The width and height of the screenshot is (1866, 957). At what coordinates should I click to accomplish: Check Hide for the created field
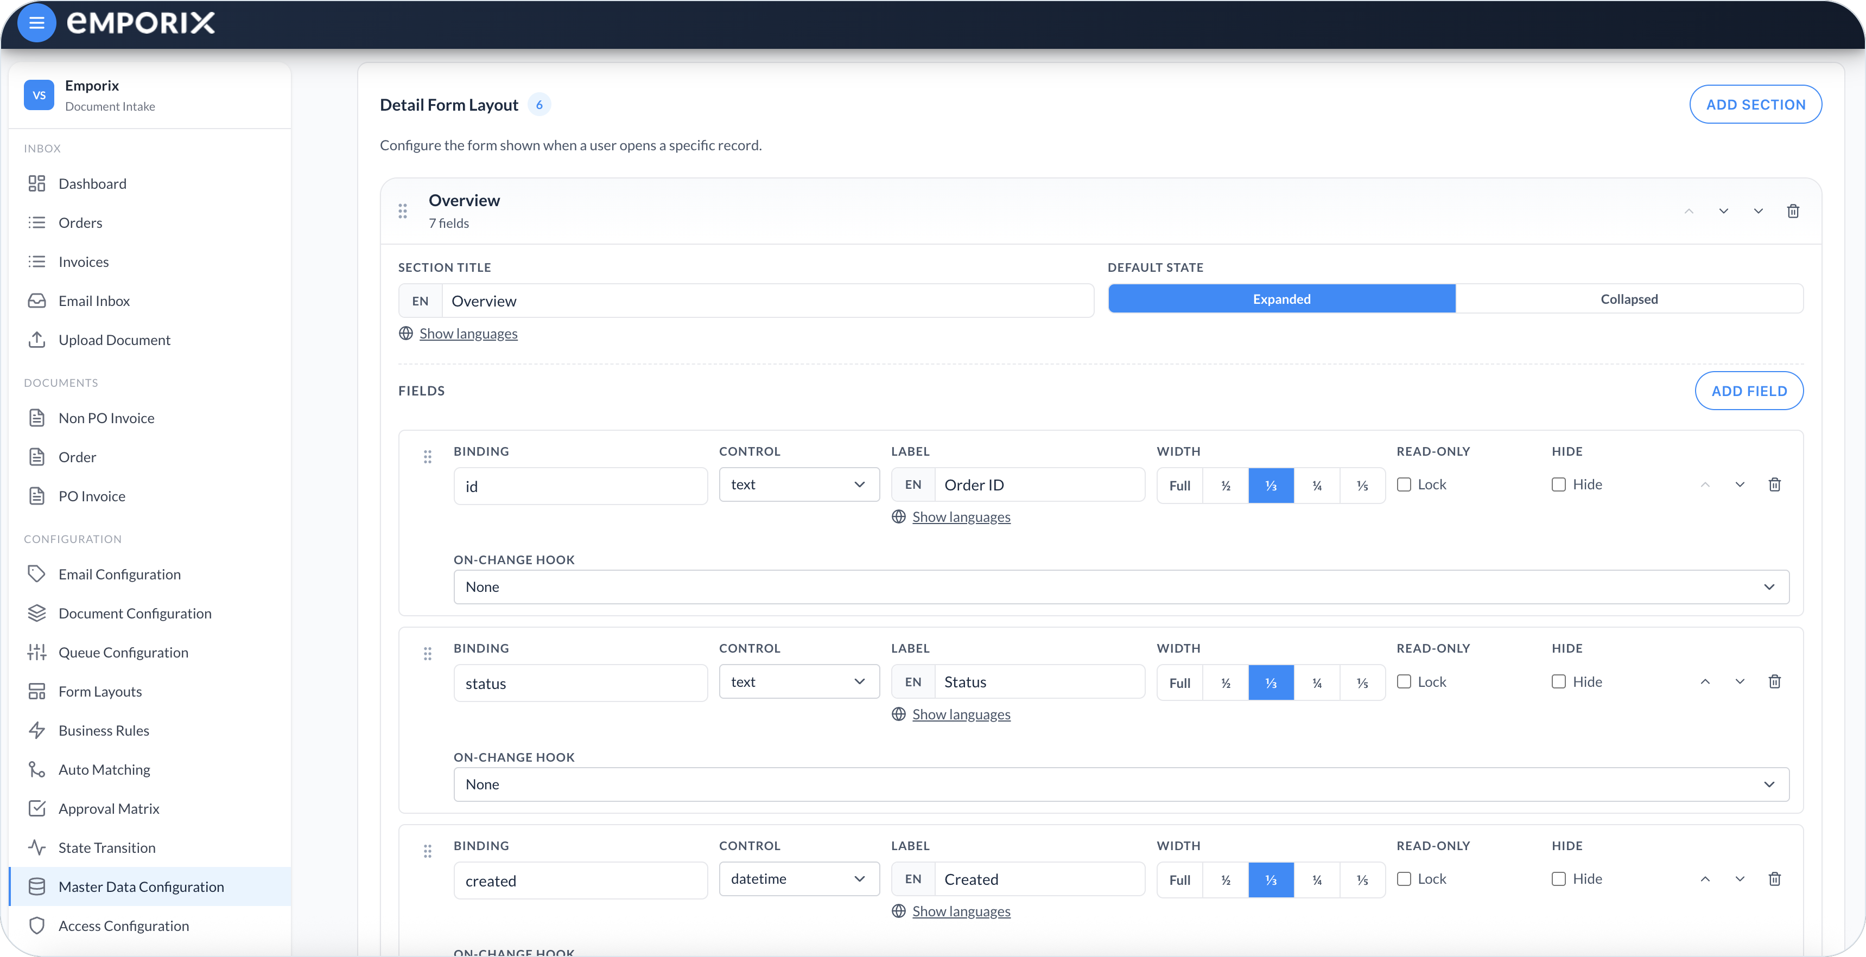pyautogui.click(x=1559, y=879)
